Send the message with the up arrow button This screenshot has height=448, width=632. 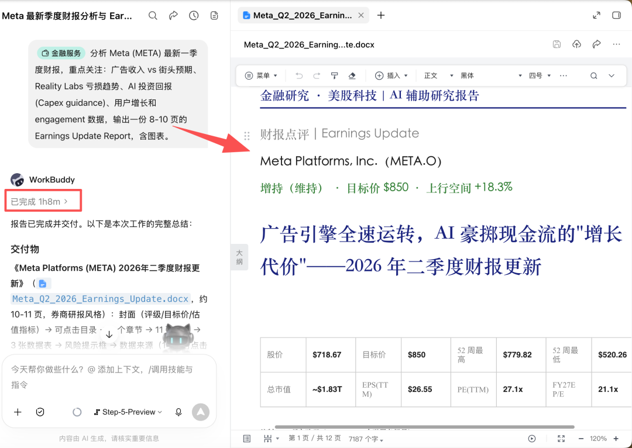201,412
